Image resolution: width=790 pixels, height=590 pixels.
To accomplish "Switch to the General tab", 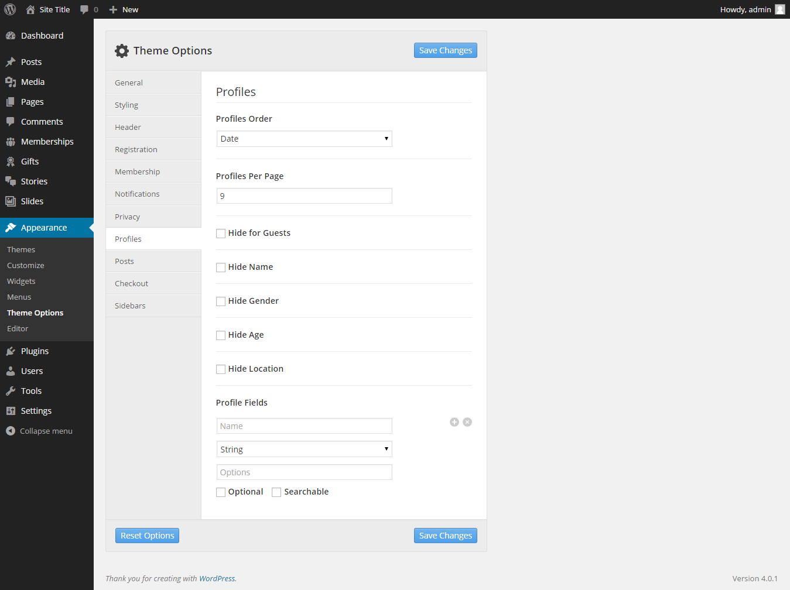I will [x=153, y=83].
